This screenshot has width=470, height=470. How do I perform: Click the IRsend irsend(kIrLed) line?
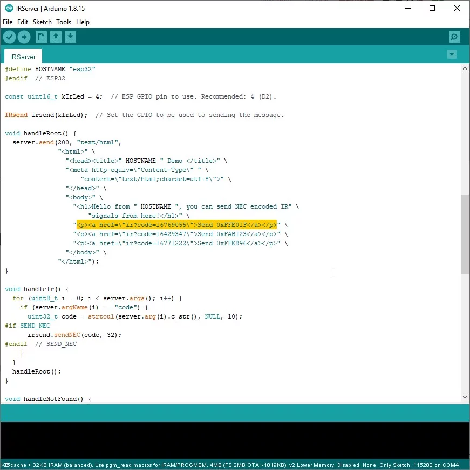pos(144,115)
